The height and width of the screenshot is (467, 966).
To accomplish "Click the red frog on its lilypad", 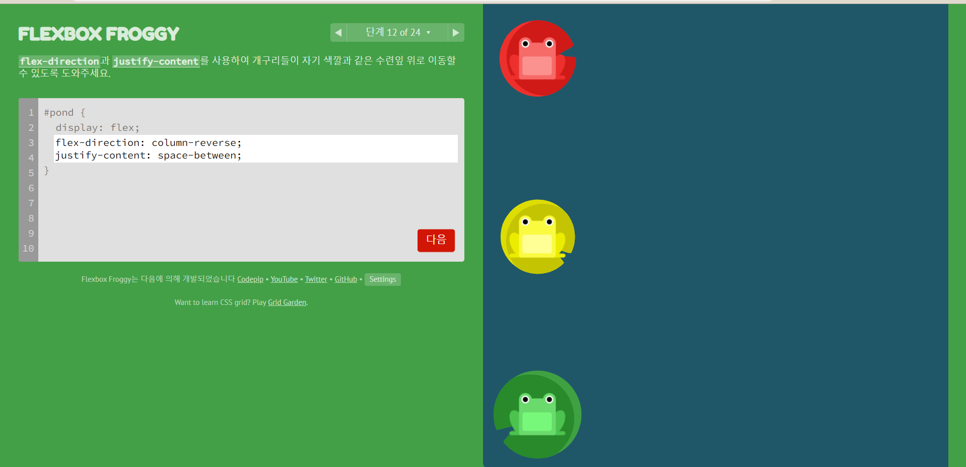I will (537, 58).
